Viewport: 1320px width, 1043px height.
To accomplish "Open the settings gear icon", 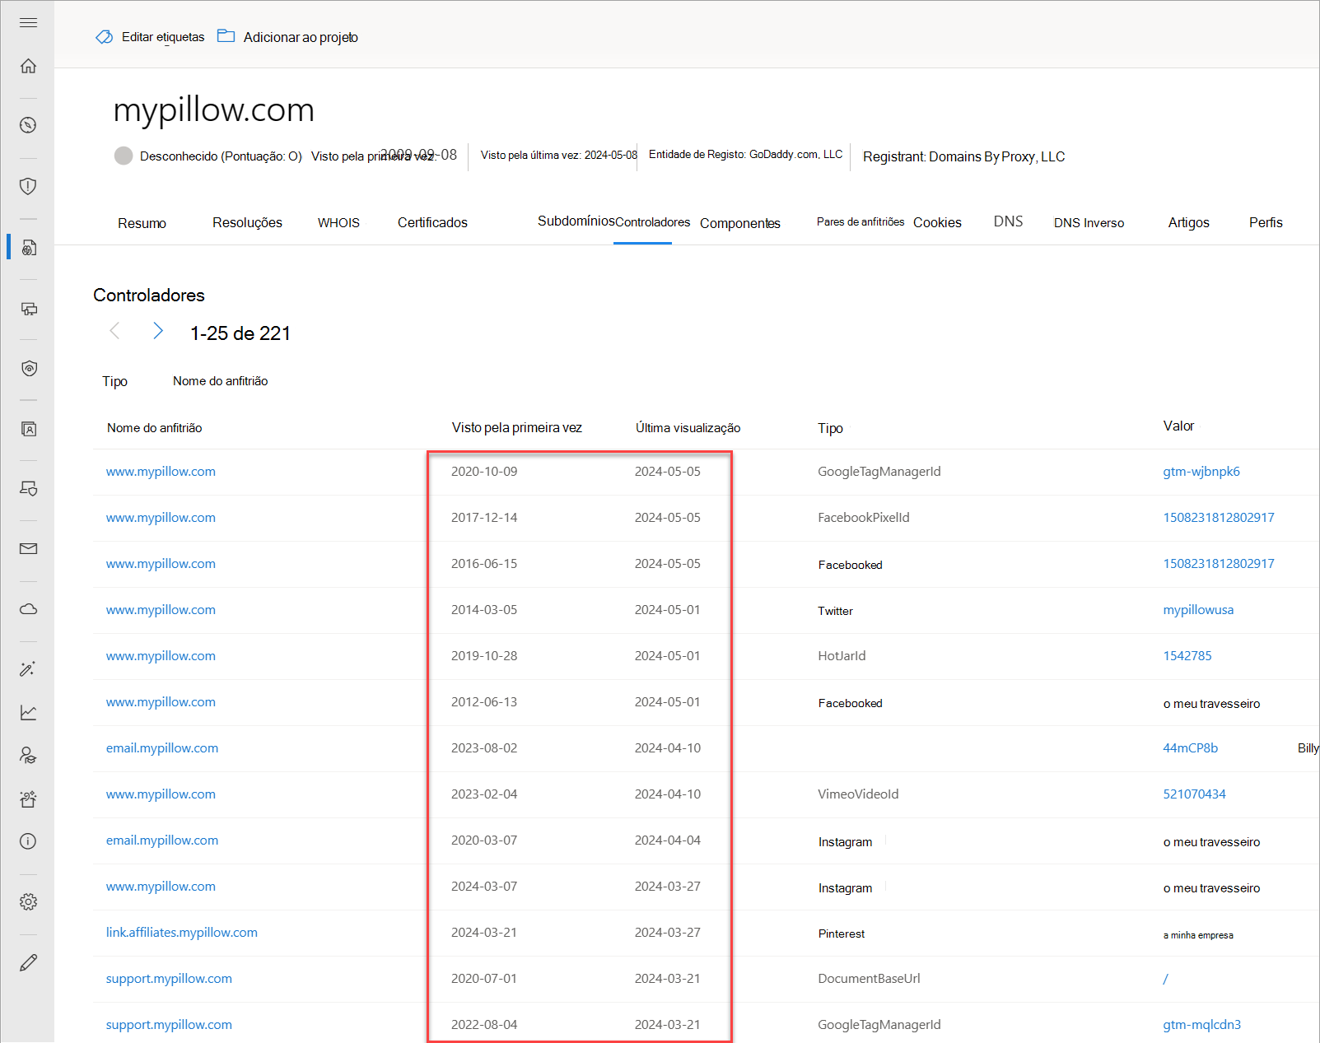I will click(x=28, y=902).
